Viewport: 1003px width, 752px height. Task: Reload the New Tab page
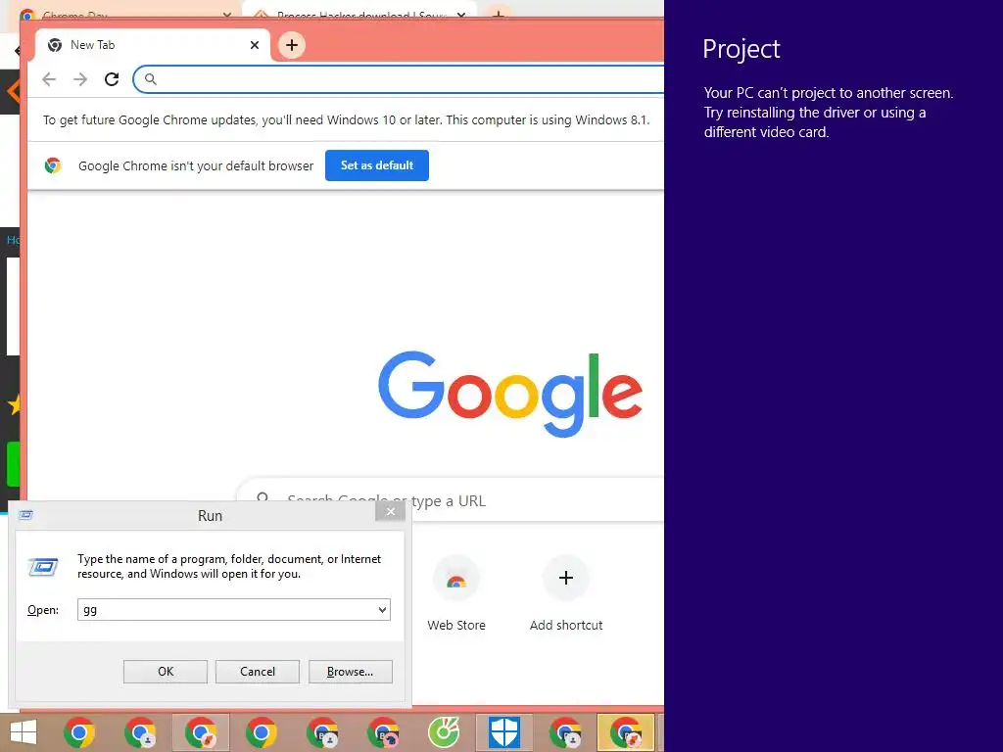tap(112, 79)
